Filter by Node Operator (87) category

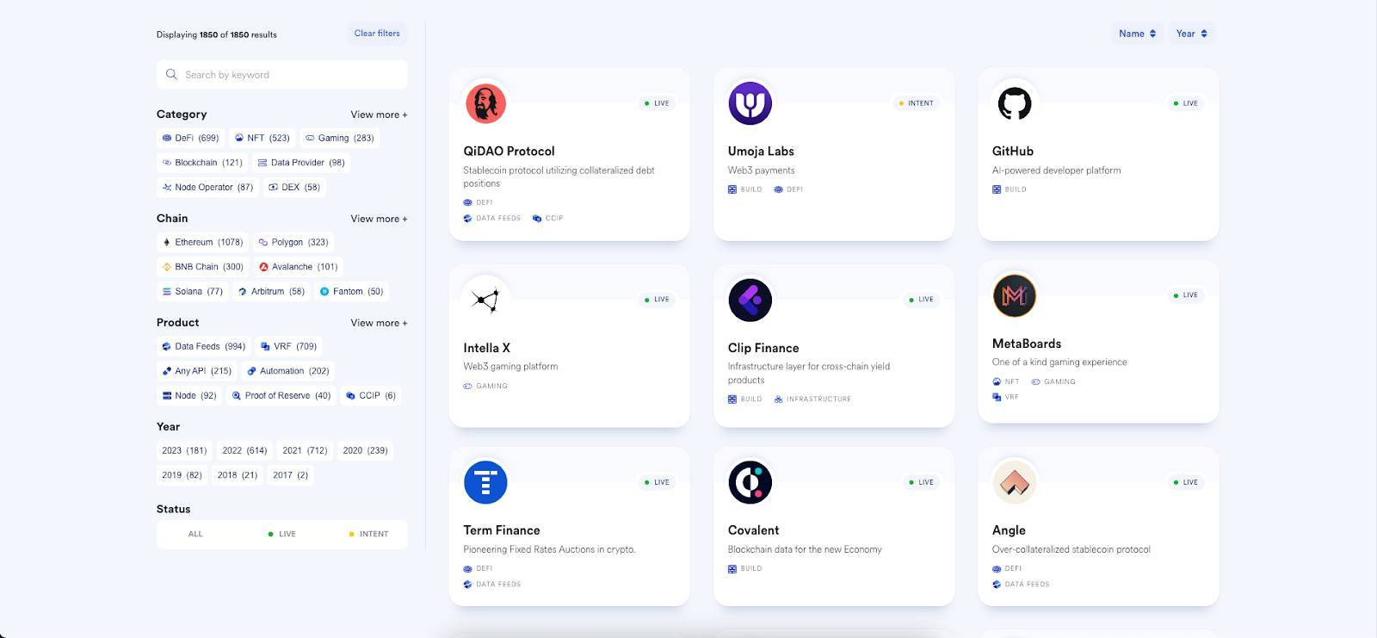pos(207,187)
